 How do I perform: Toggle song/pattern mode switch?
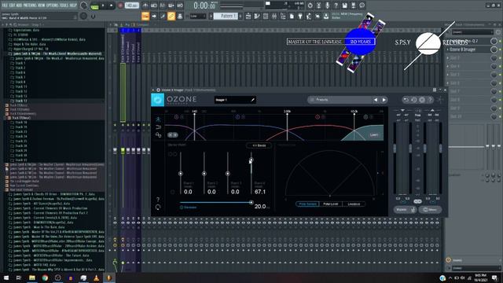pyautogui.click(x=94, y=6)
